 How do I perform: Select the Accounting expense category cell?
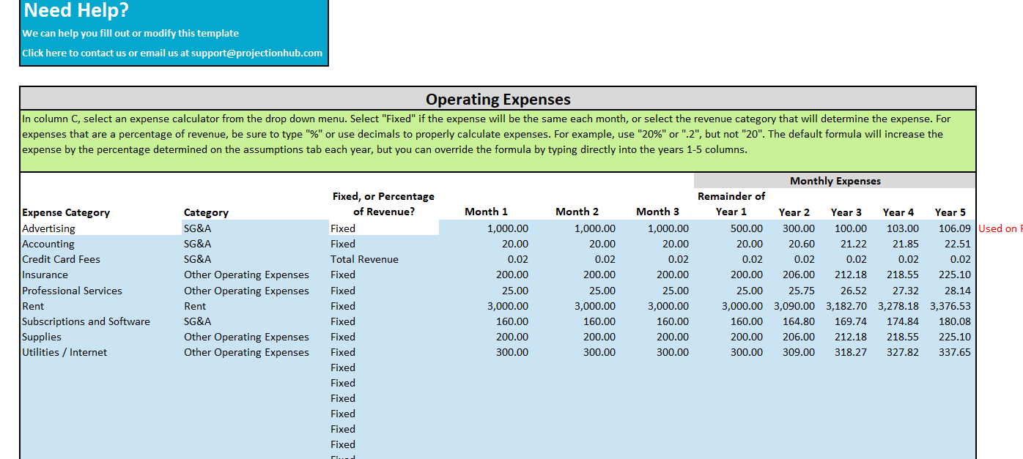coord(101,244)
